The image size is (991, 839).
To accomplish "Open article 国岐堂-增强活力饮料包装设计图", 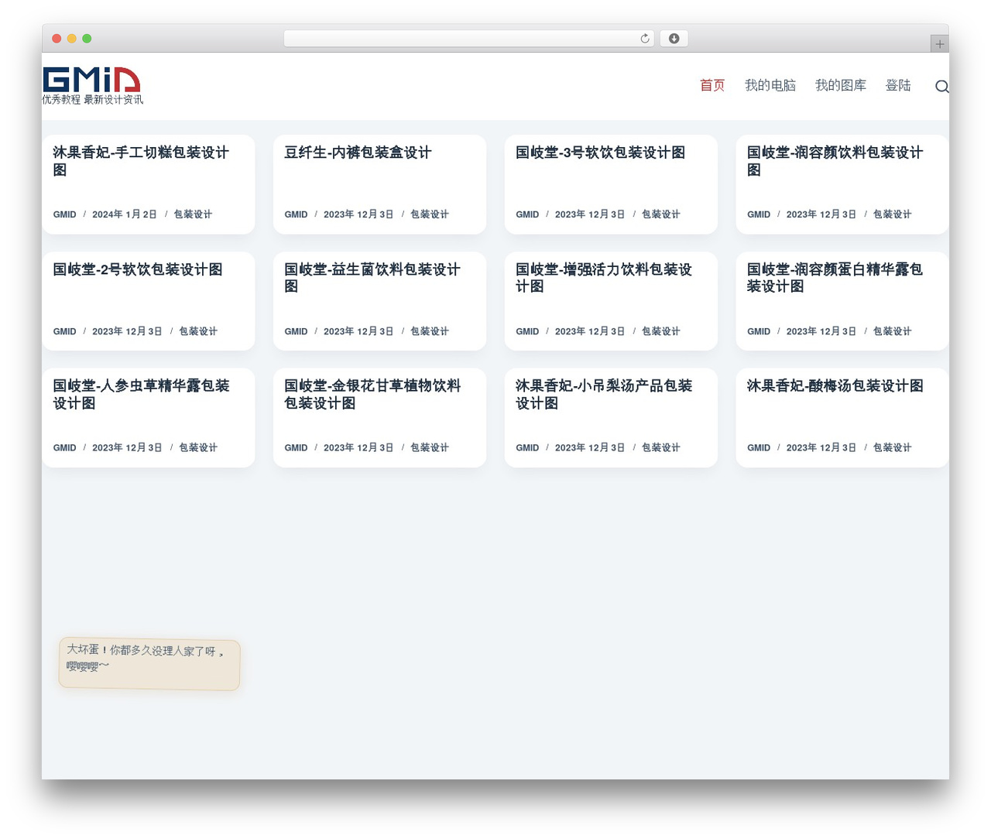I will (x=604, y=278).
